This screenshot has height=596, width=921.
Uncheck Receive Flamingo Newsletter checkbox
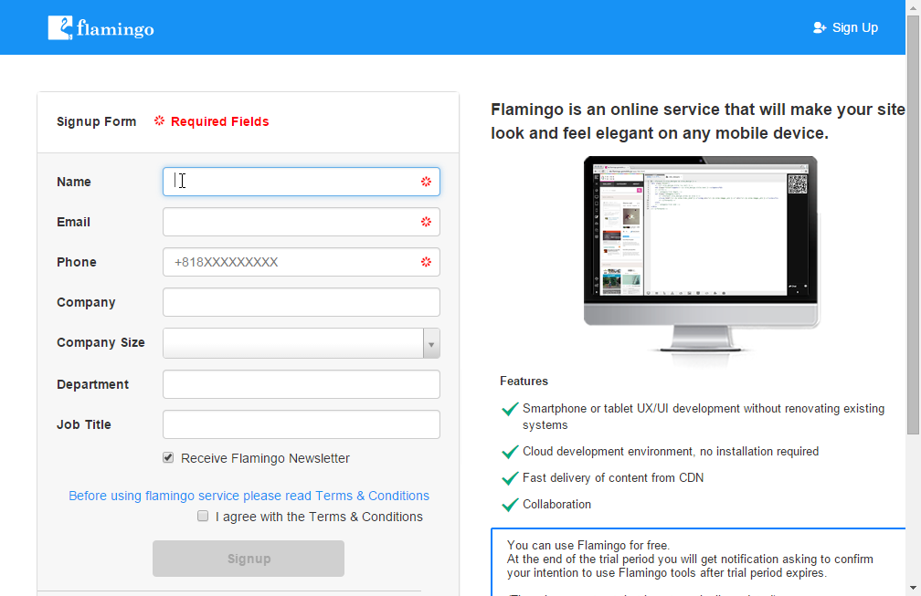[168, 457]
